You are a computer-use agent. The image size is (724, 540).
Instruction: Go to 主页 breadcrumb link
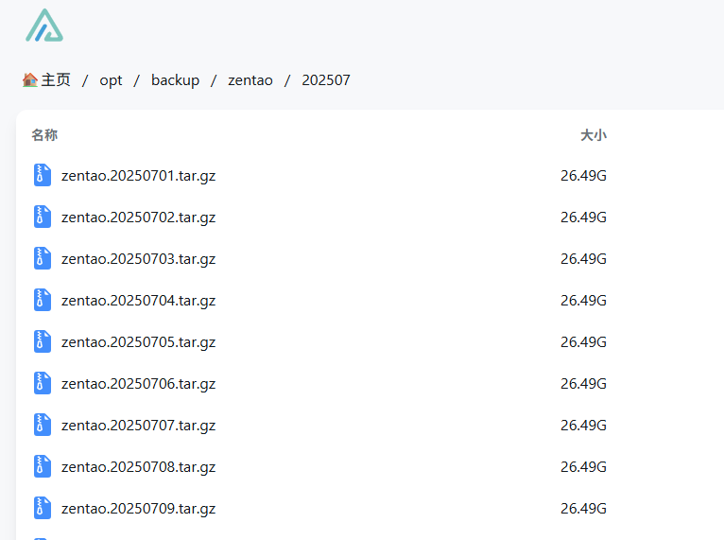pyautogui.click(x=56, y=80)
